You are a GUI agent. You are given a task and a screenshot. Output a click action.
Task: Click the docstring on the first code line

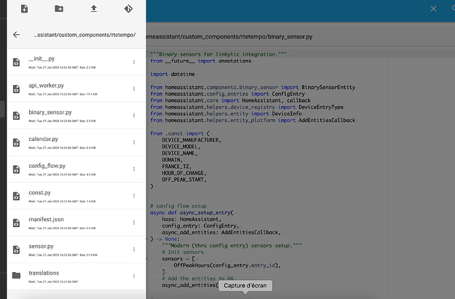[218, 54]
